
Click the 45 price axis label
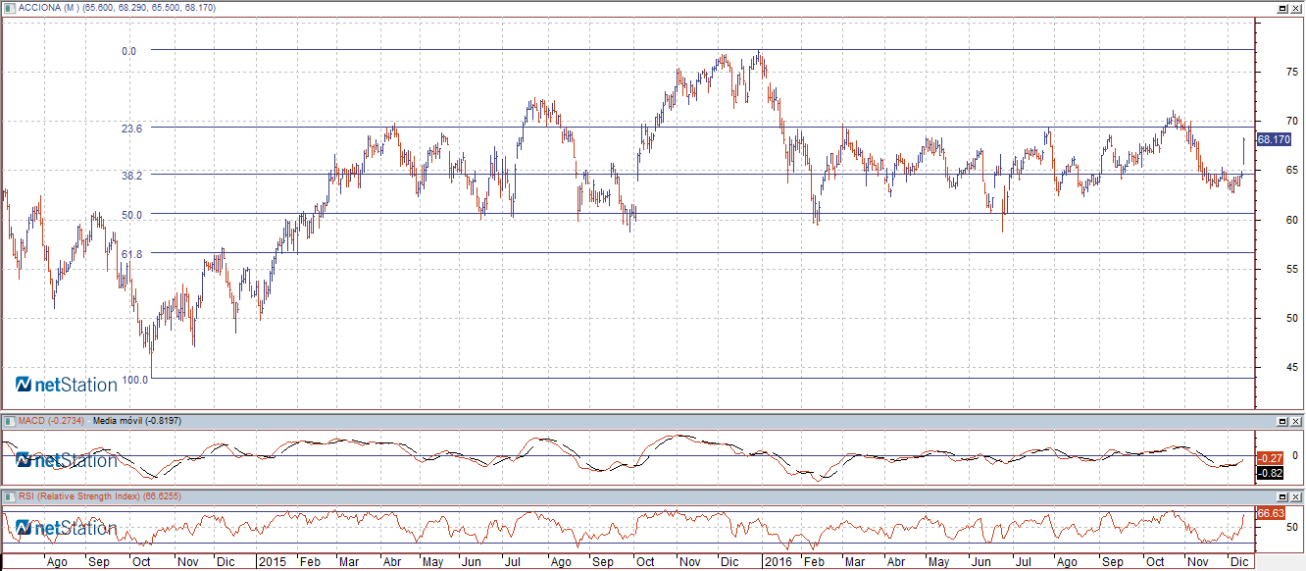[x=1292, y=368]
